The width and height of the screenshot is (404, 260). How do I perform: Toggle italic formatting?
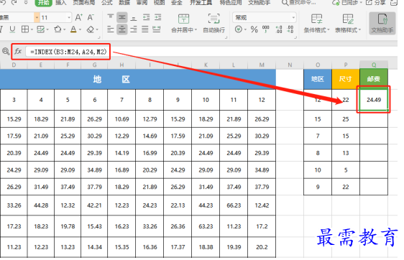tap(1, 29)
